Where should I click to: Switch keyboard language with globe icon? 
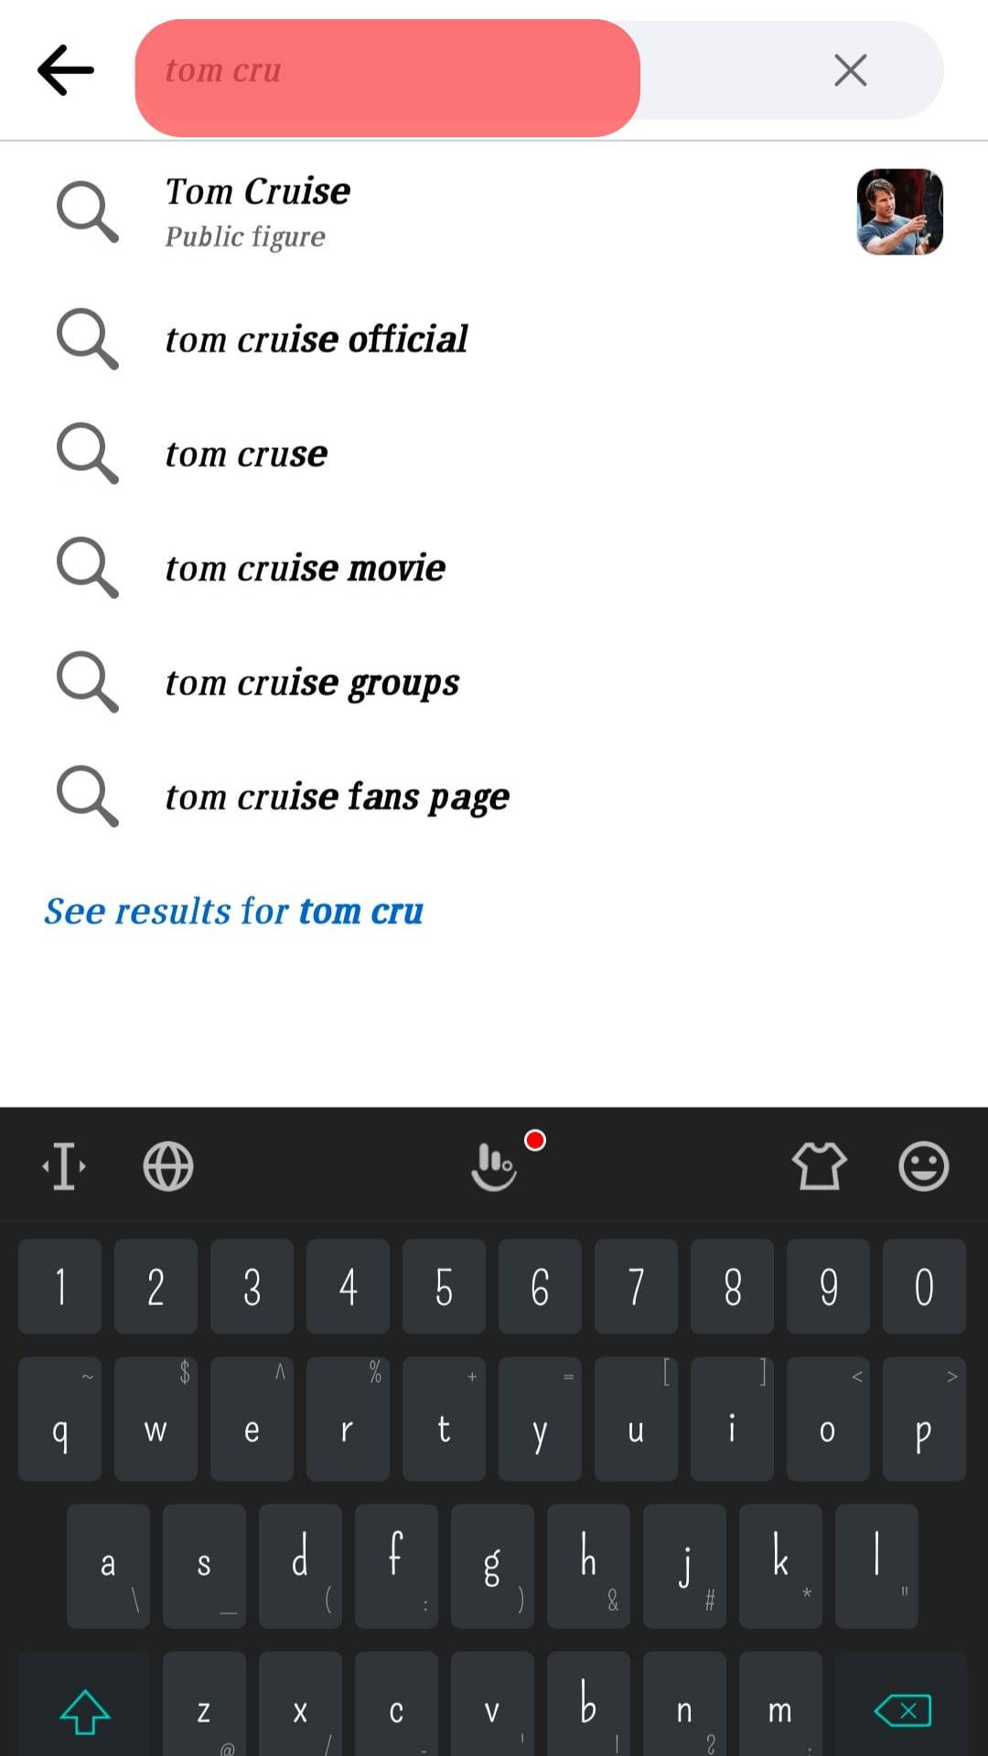(168, 1166)
